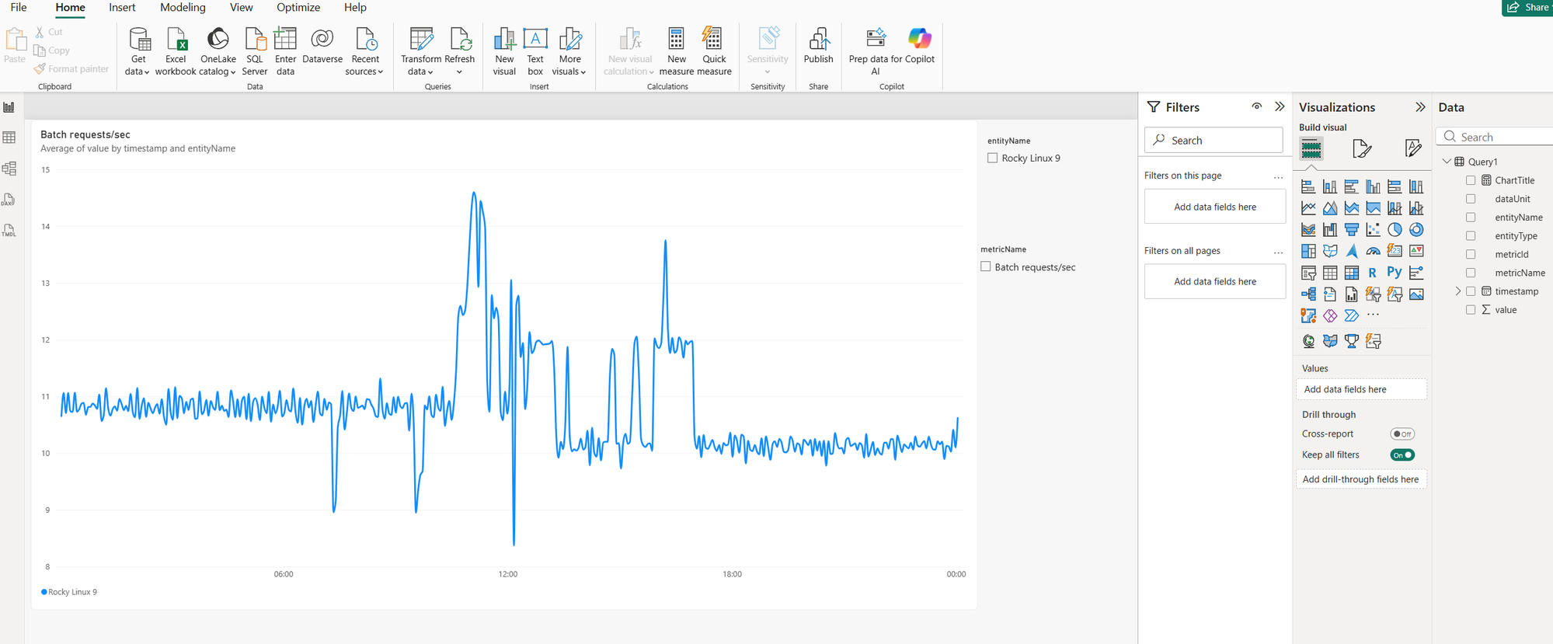Tick the ChartTitle field checkbox
Viewport: 1553px width, 644px height.
tap(1471, 180)
